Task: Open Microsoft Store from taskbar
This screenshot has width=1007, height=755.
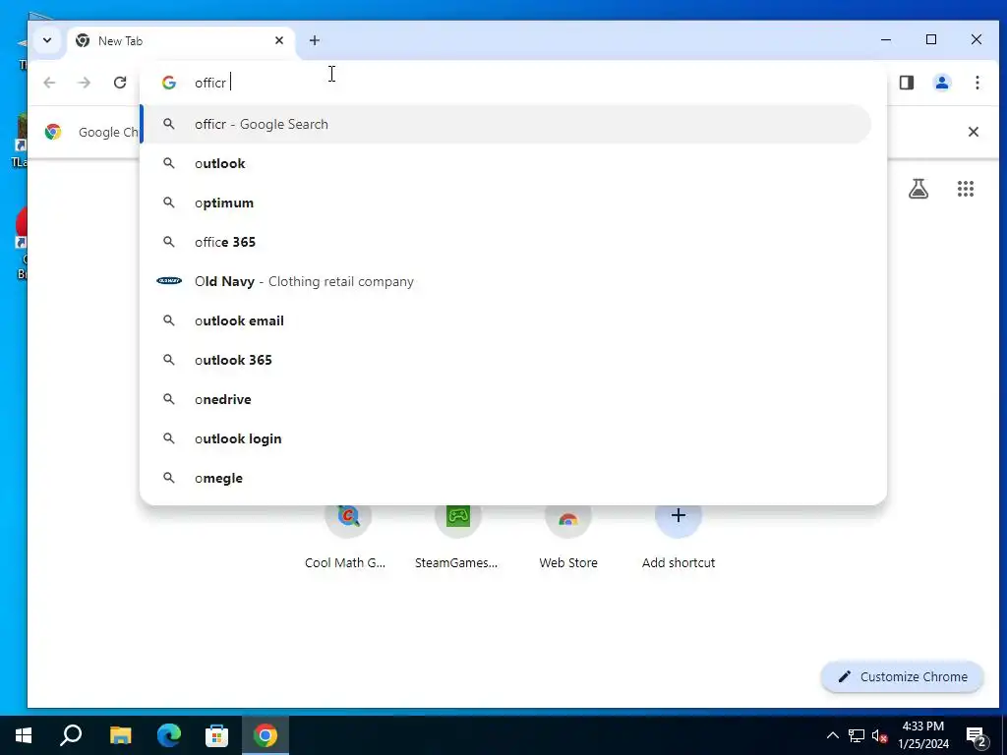Action: [217, 735]
